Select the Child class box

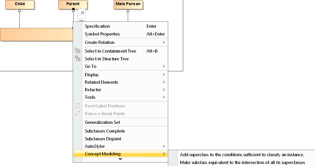[x=20, y=4]
